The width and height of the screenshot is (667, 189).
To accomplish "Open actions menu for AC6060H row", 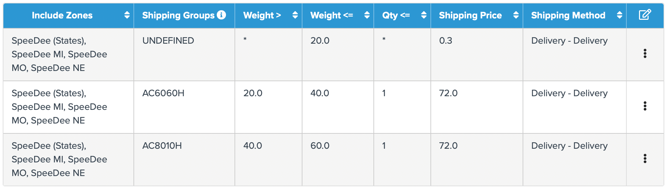I will pos(644,106).
